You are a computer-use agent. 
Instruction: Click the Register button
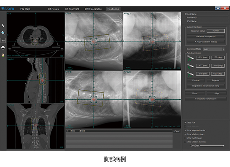coord(215,81)
